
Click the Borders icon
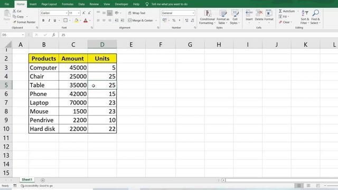click(65, 21)
